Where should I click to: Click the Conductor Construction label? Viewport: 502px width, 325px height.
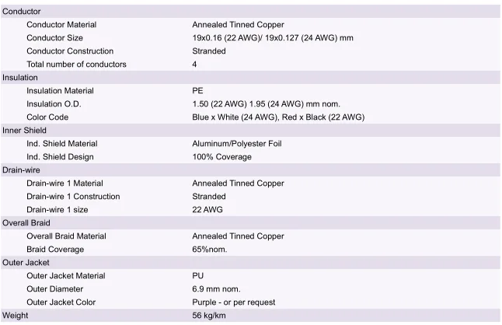coord(71,51)
